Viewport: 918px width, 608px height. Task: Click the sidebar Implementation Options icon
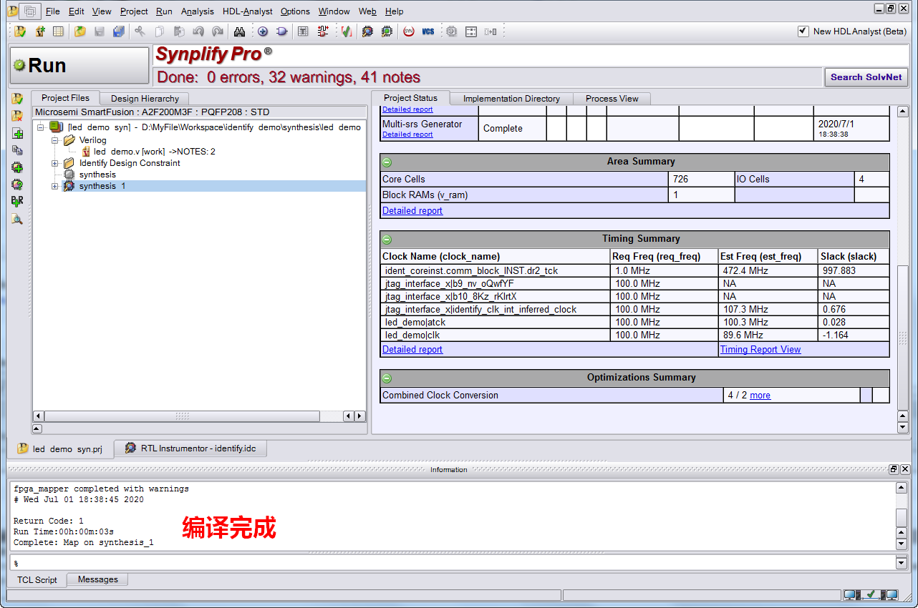(x=17, y=185)
